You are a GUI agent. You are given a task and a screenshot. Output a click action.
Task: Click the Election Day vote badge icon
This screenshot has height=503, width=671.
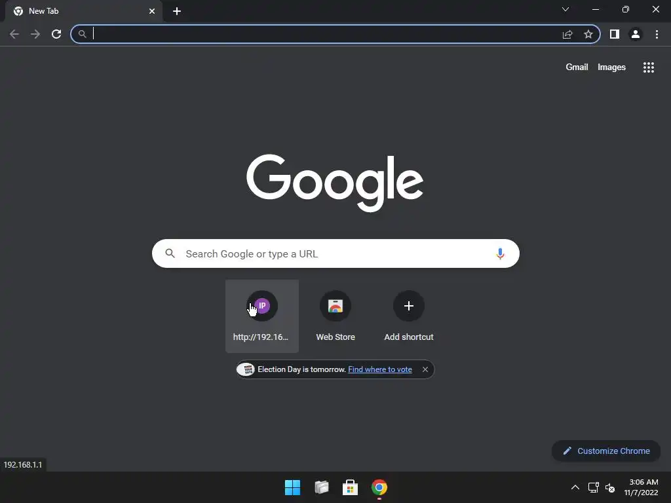[246, 369]
